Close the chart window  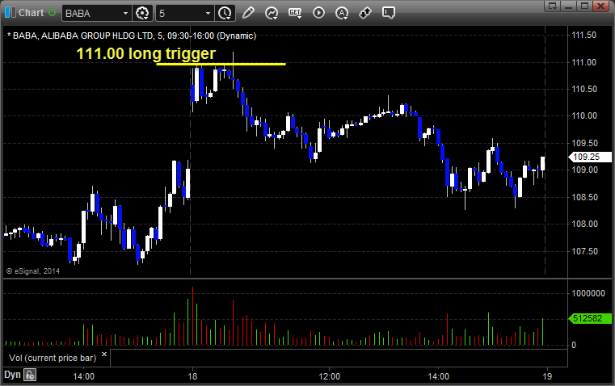(x=600, y=6)
